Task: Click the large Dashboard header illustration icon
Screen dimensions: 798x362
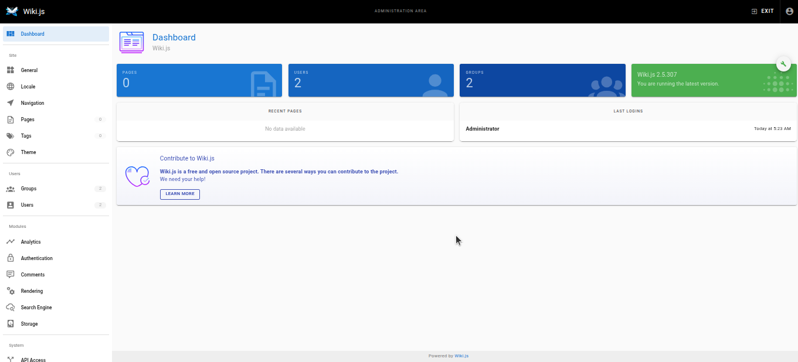Action: 131,42
